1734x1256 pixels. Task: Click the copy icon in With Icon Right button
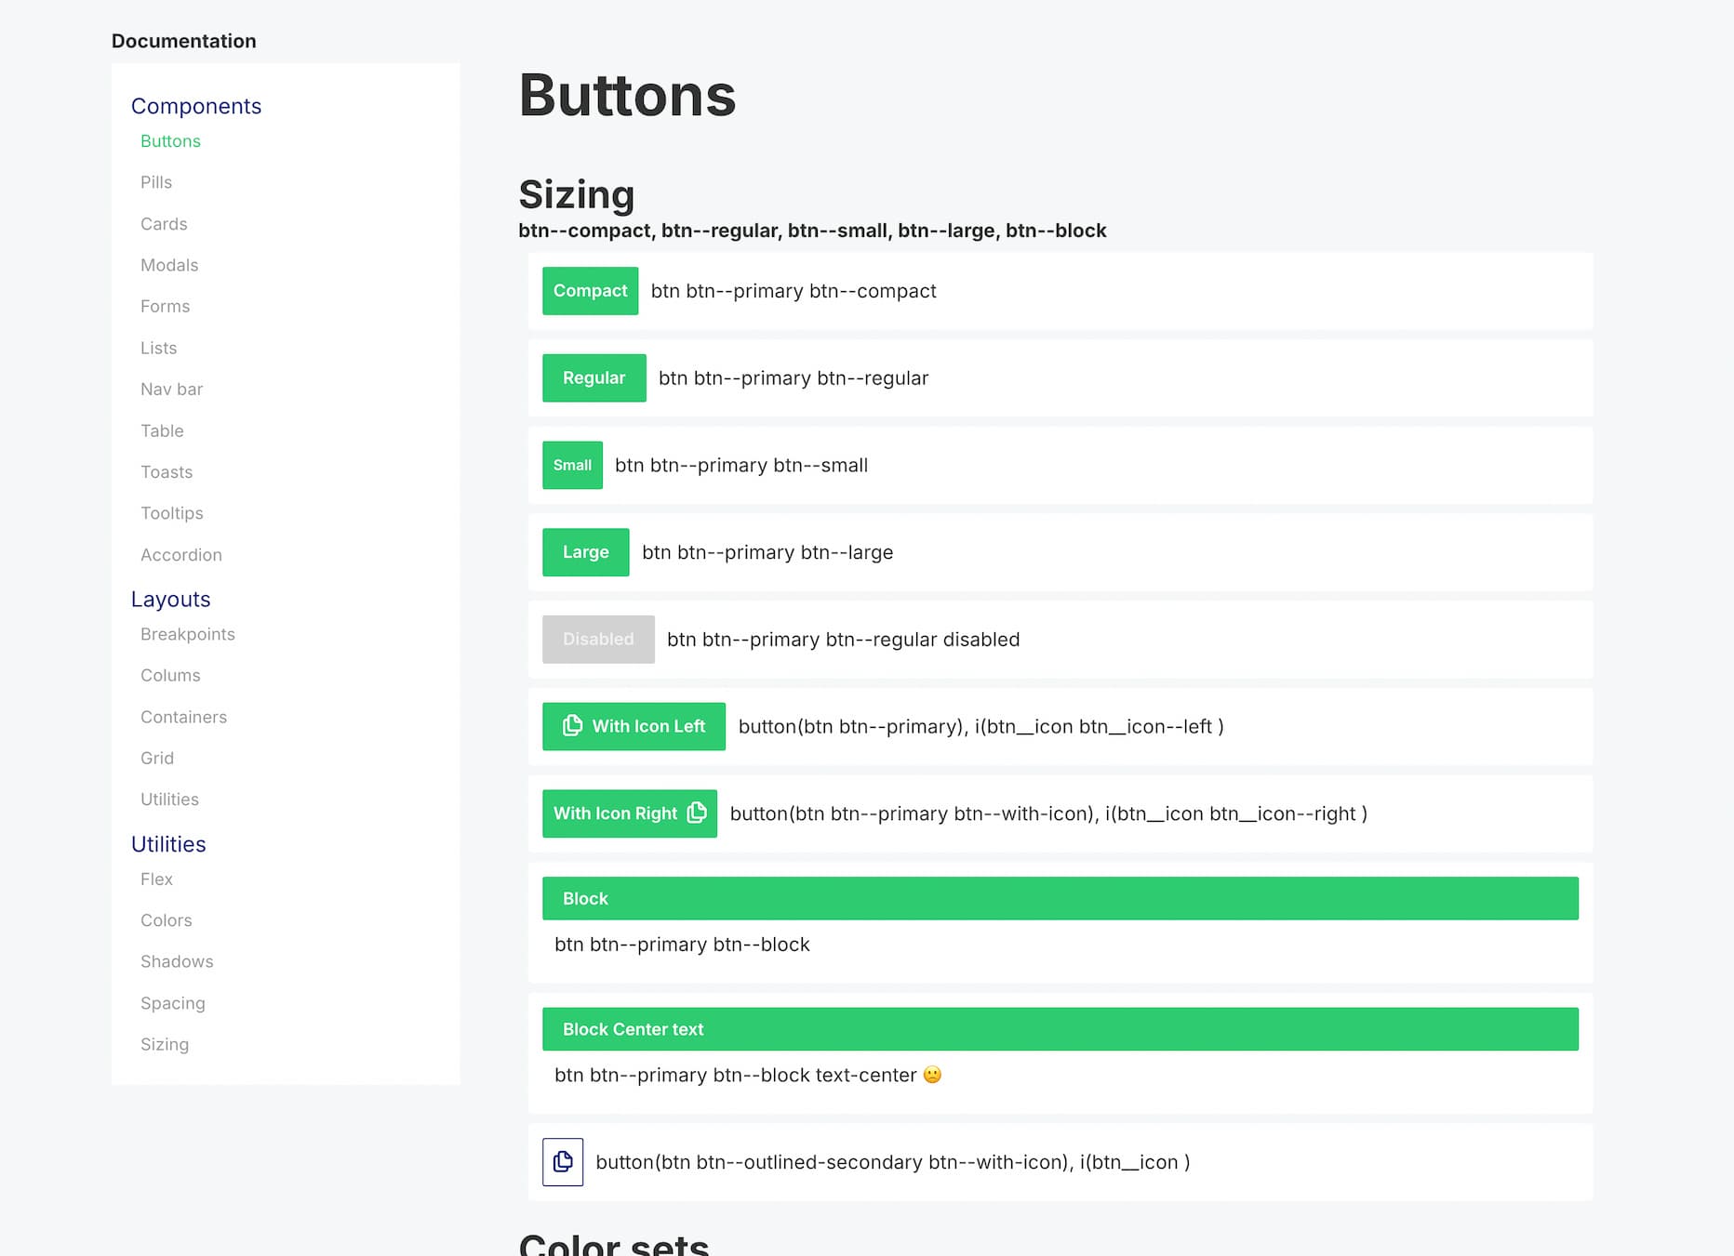coord(697,813)
